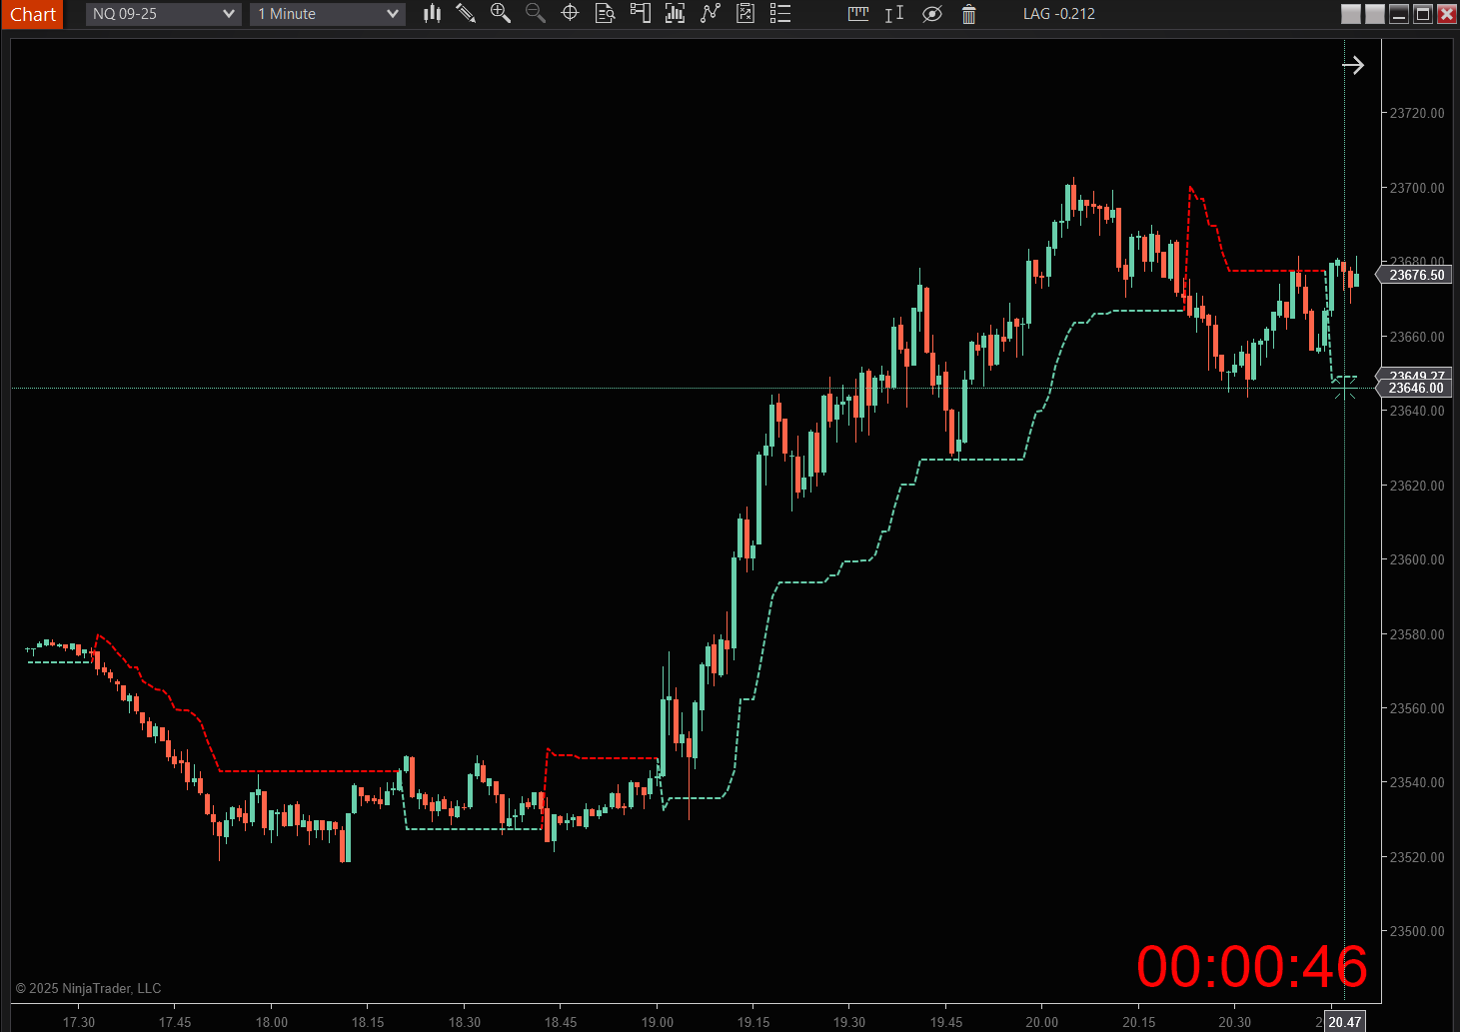Open the NQ 09-25 instrument dropdown
Screen dimensions: 1460x1032
pyautogui.click(x=163, y=13)
